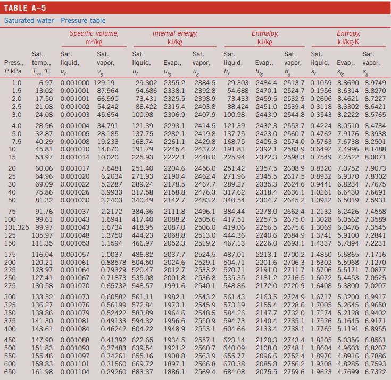Select saturation temperature '60.06'

click(x=44, y=168)
